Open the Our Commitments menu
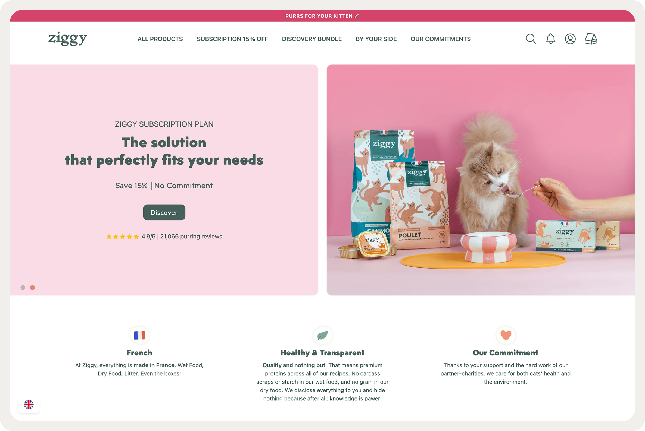Image resolution: width=645 pixels, height=431 pixels. [441, 39]
